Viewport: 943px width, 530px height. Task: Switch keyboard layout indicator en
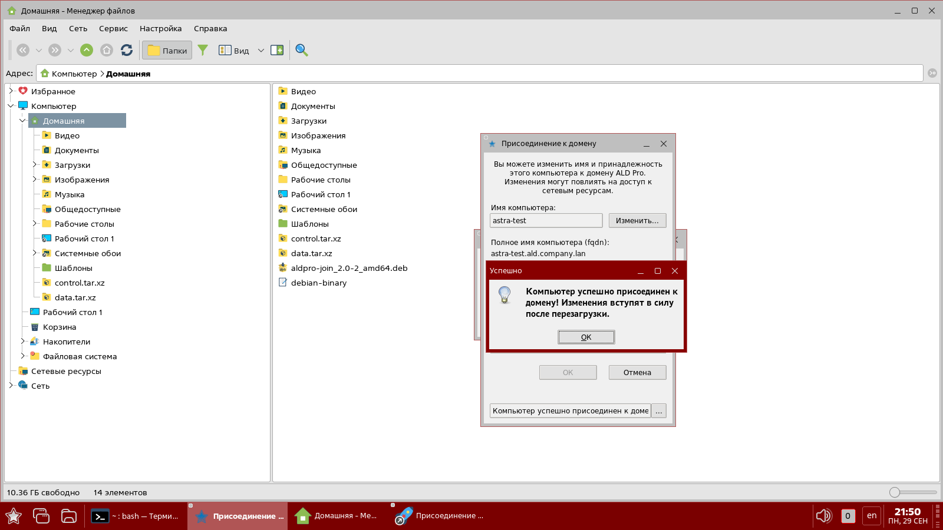pos(872,516)
